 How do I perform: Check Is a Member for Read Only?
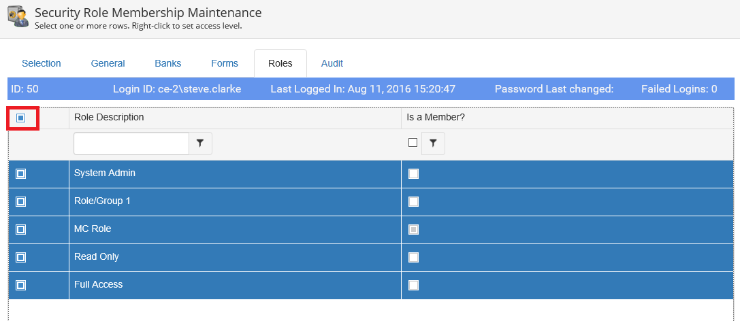pyautogui.click(x=413, y=258)
